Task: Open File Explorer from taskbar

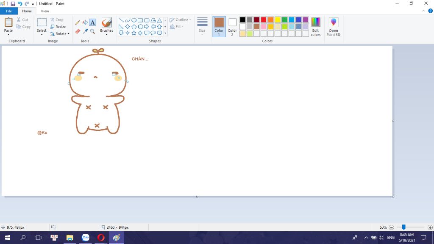Action: [70, 238]
